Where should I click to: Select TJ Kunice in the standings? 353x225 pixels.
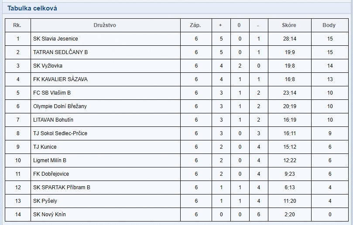45,147
